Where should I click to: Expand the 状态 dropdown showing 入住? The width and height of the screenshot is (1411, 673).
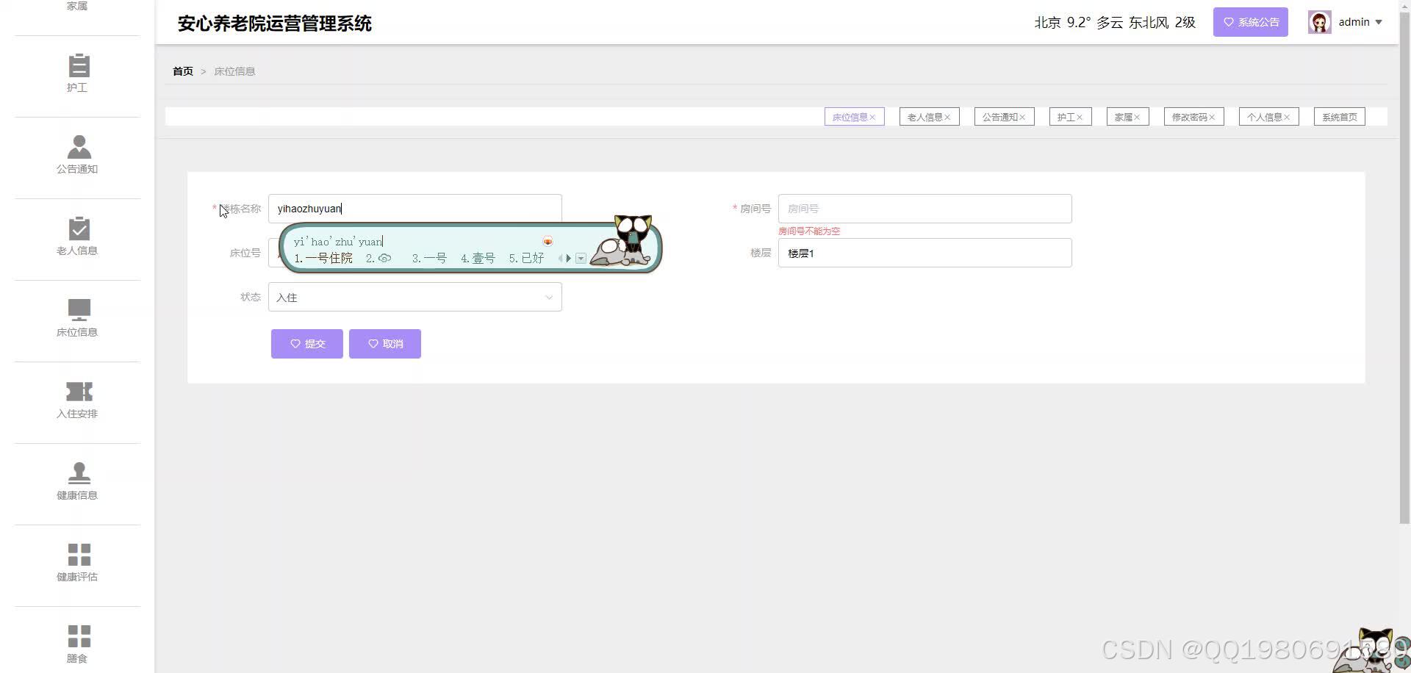[x=415, y=297]
